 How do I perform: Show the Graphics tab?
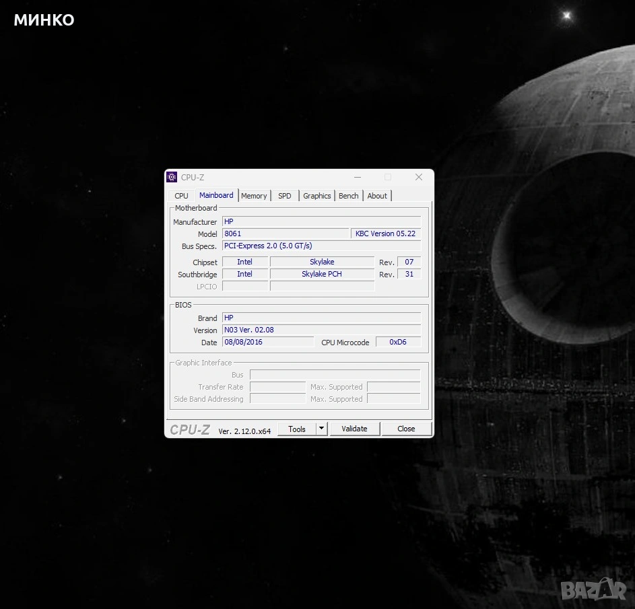click(316, 196)
